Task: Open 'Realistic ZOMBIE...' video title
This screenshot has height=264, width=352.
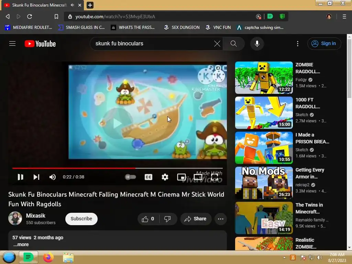Action: click(306, 243)
